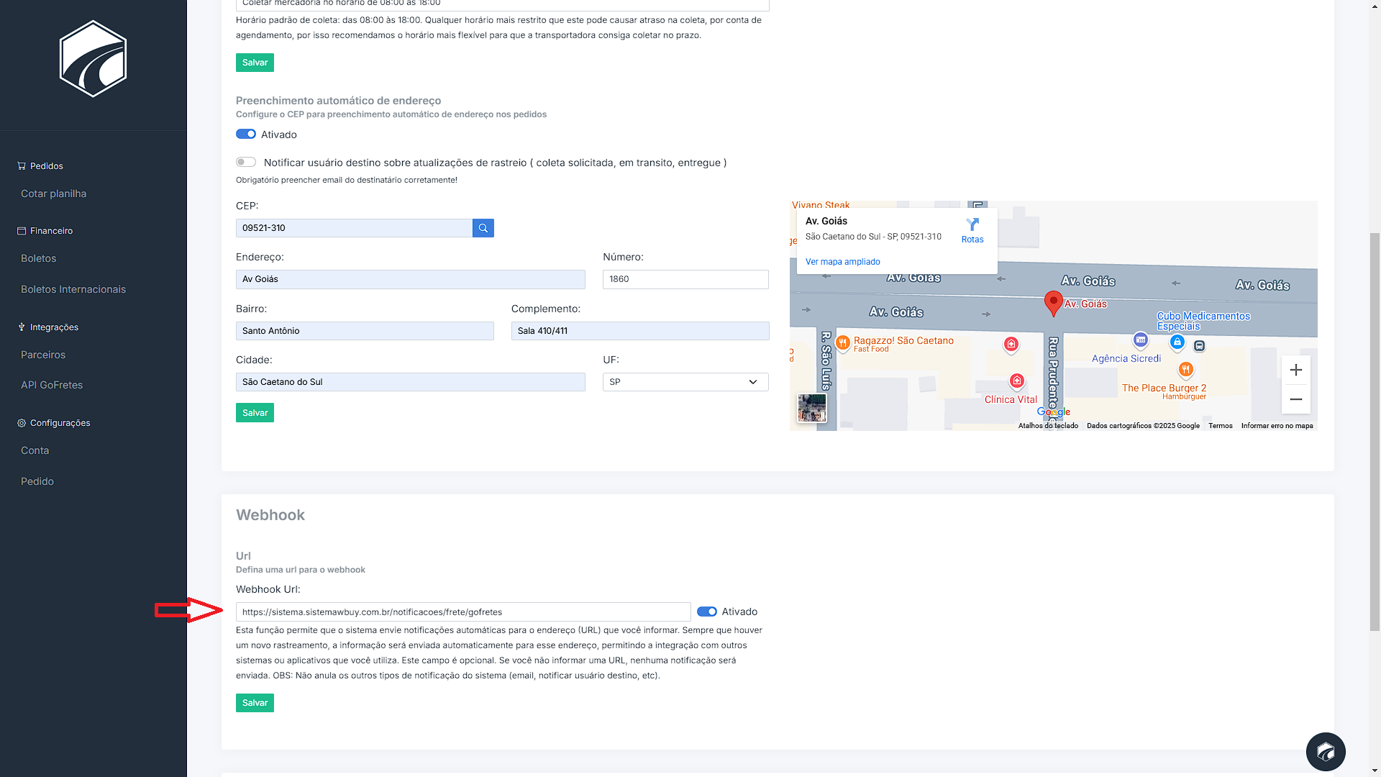Image resolution: width=1381 pixels, height=777 pixels.
Task: Disable automatic address fill toggle
Action: click(x=246, y=135)
